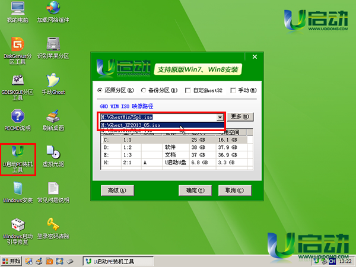Open 虚拟光驱 desktop icon
This screenshot has width=356, height=267.
tap(53, 156)
